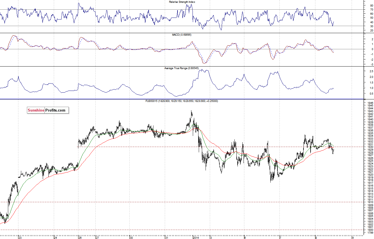
Task: Click the SunshineProfits.com logo
Action: coord(48,110)
